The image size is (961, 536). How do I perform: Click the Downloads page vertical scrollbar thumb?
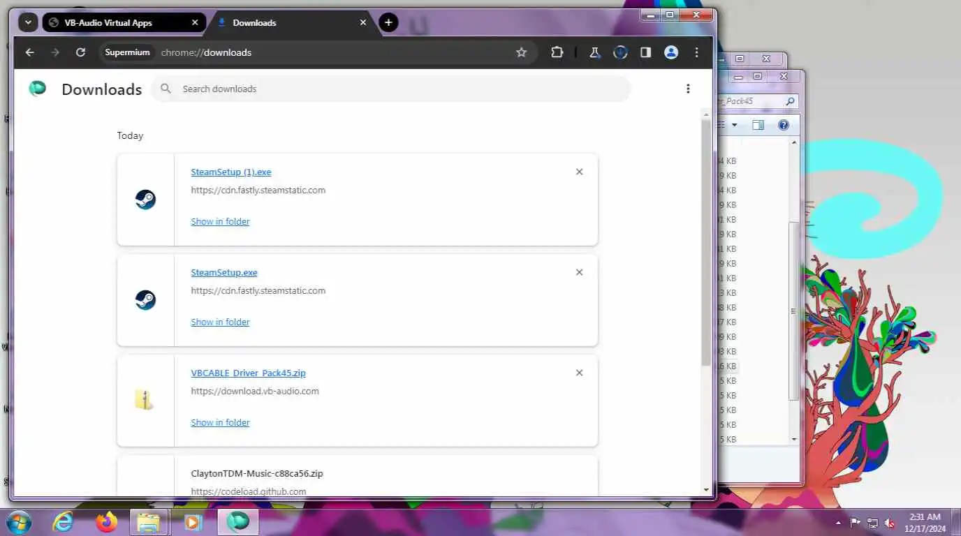click(x=706, y=242)
